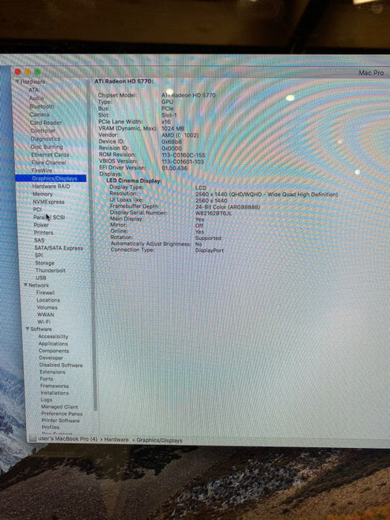Select Preference Panes entry
The image size is (390, 520).
coord(62,414)
